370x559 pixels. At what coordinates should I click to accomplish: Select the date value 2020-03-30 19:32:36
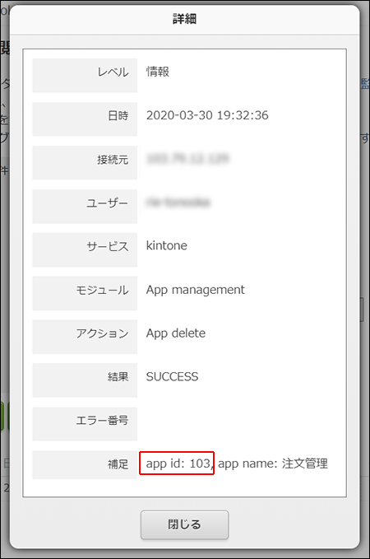[207, 115]
